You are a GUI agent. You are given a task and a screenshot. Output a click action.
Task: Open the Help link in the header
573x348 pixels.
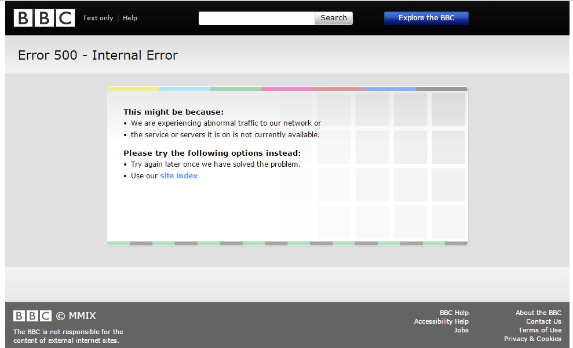[130, 18]
